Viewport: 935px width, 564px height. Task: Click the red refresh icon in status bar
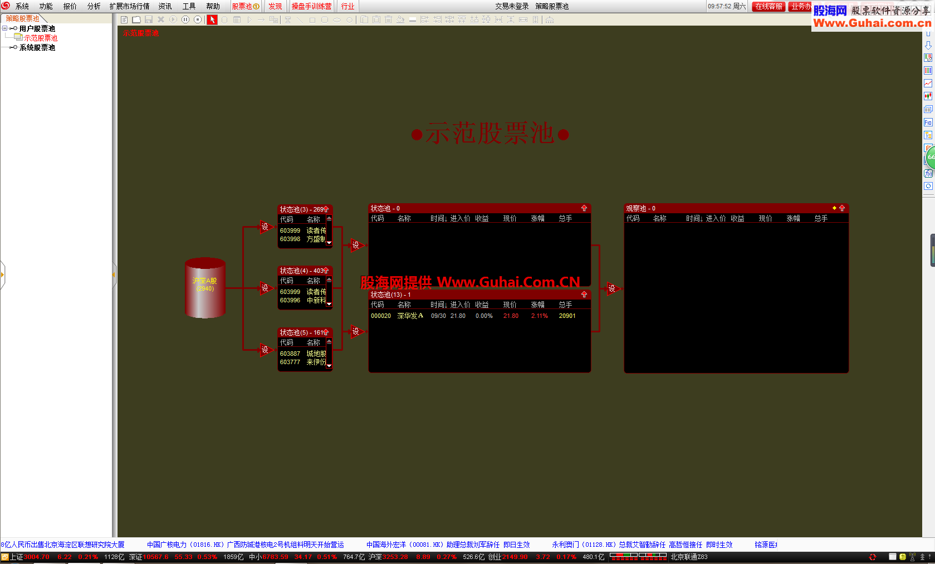pyautogui.click(x=873, y=557)
